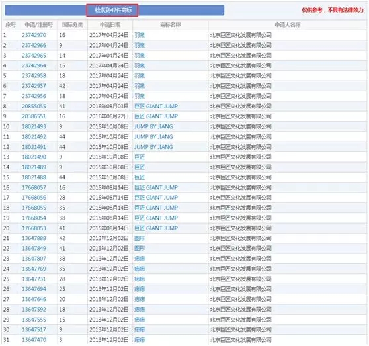This screenshot has height=346, width=369.
Task: Open application number 23742966
Action: pyautogui.click(x=34, y=45)
